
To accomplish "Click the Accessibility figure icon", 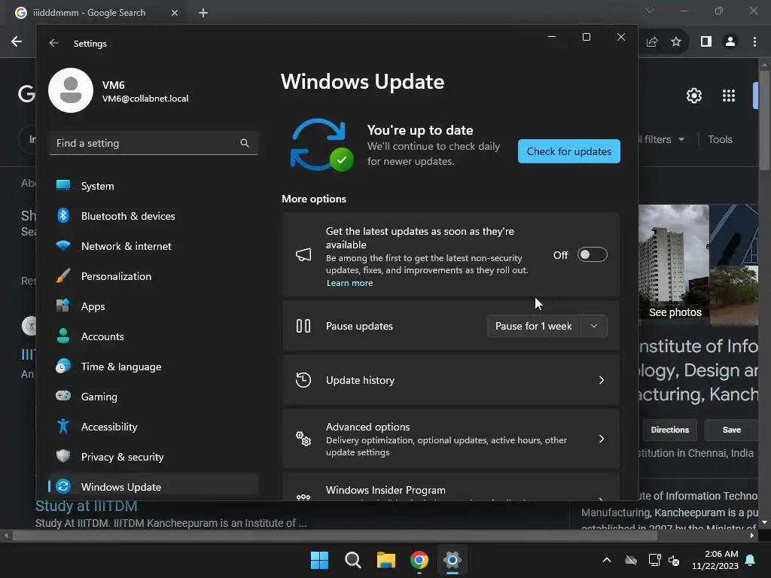I will coord(63,426).
